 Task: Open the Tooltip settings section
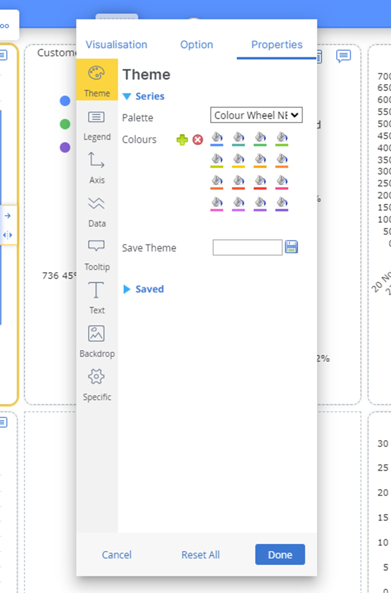click(x=97, y=255)
